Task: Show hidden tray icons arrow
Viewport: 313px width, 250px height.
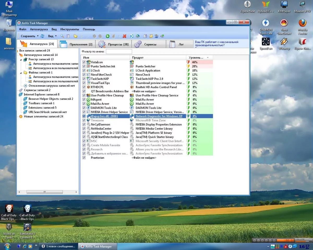Action: pos(268,246)
